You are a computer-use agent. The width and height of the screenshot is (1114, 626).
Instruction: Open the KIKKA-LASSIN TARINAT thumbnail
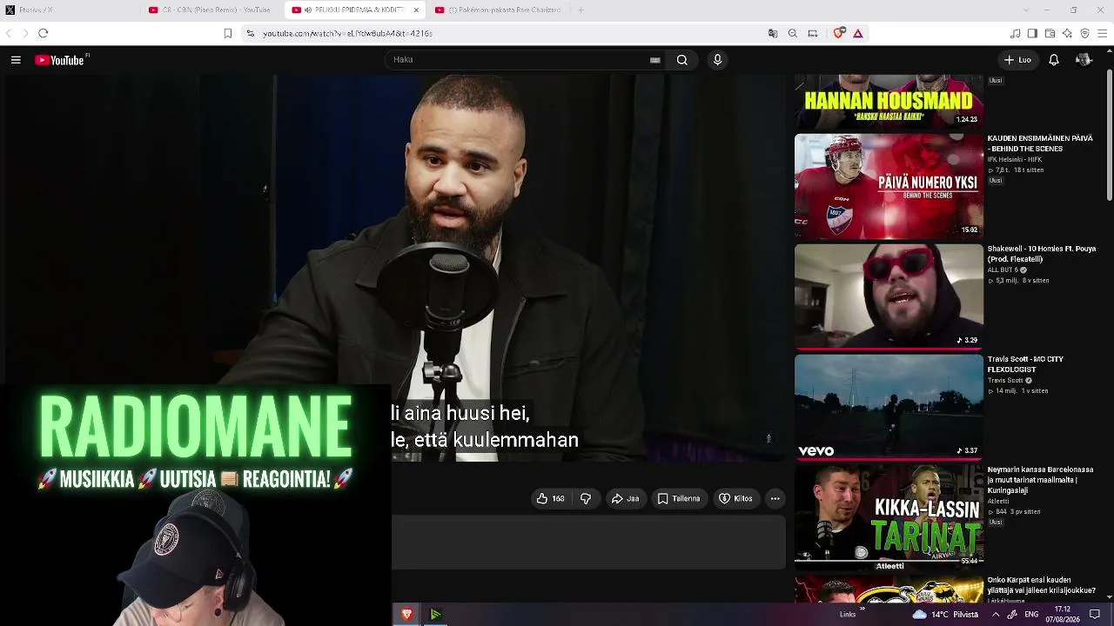coord(889,517)
